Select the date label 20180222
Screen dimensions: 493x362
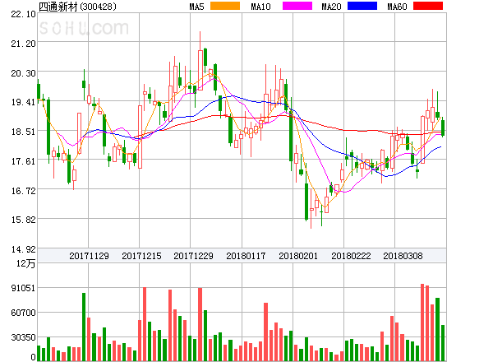pyautogui.click(x=351, y=256)
